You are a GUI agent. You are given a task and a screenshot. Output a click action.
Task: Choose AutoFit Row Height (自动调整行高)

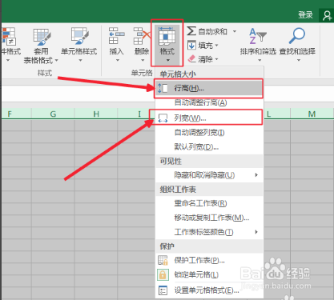(x=209, y=102)
